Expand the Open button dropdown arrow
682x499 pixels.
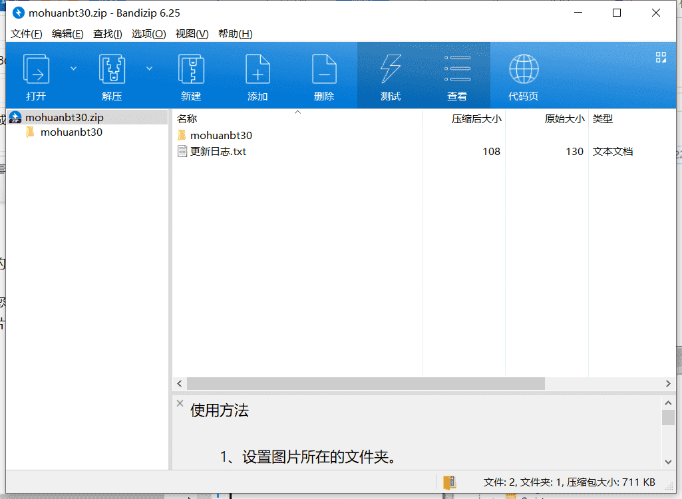coord(73,69)
